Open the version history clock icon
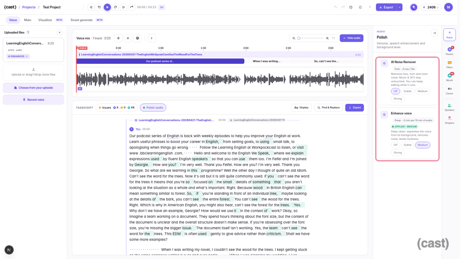 (351, 7)
